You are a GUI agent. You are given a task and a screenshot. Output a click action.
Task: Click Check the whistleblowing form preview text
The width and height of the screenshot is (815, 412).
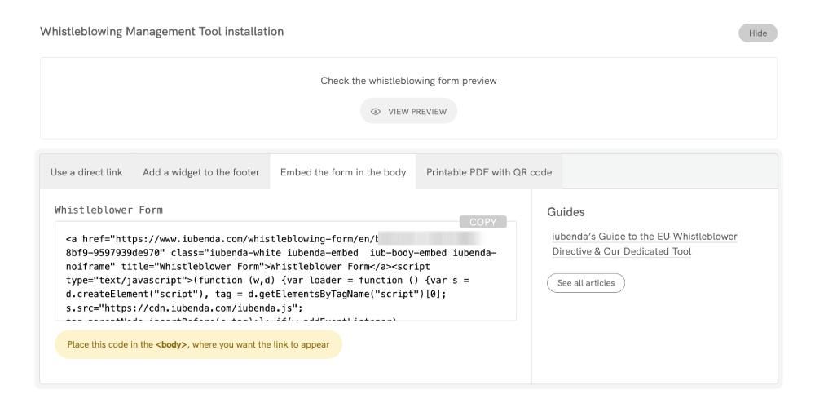click(x=408, y=81)
